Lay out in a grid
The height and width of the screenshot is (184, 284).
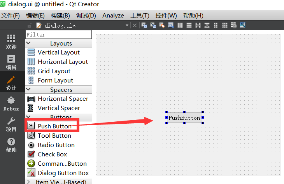(x=224, y=25)
